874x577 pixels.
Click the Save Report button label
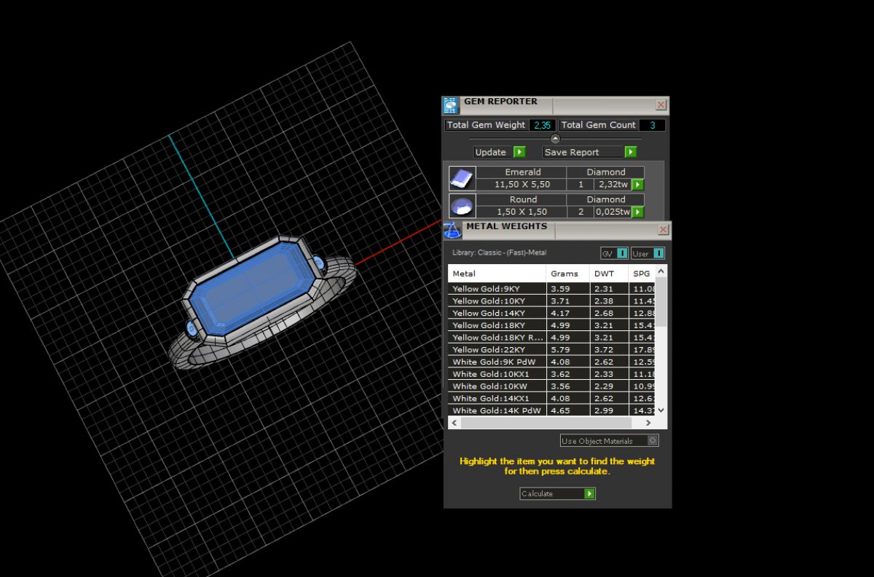[x=572, y=153]
